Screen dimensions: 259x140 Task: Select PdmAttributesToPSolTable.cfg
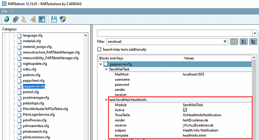[46, 109]
